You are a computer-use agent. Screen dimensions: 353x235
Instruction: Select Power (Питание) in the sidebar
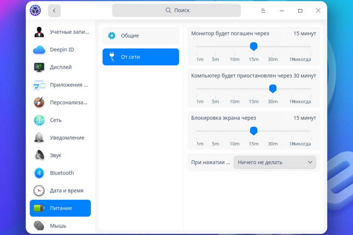(60, 208)
